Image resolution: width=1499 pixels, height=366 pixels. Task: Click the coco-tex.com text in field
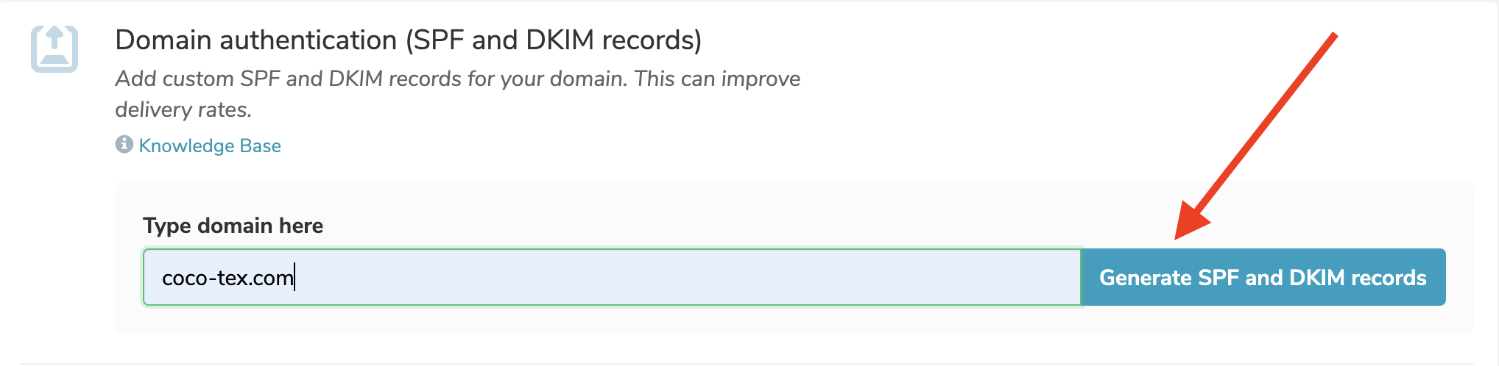228,278
